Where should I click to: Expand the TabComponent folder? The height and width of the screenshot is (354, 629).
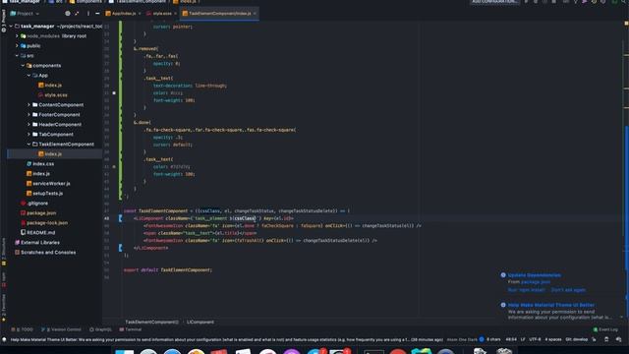coord(29,134)
